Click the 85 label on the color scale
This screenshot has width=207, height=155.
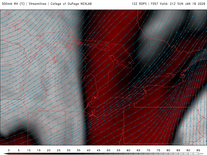[x=178, y=150]
